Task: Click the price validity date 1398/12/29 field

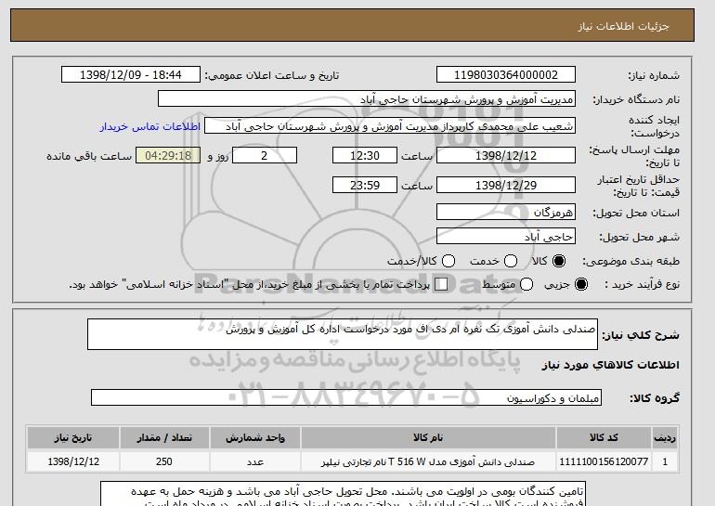Action: coord(506,185)
